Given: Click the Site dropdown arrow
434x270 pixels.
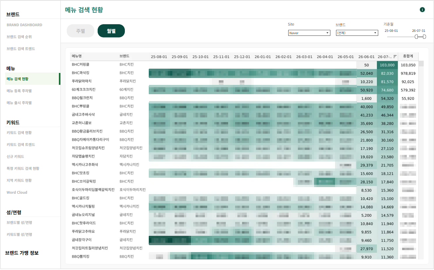Looking at the screenshot, I should (x=327, y=33).
